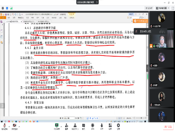Expand audio options arrow beside microphone
Viewport: 175px width, 131px height.
click(9, 126)
